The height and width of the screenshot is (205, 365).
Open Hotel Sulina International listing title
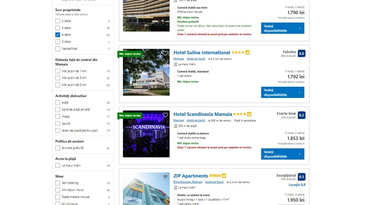(x=202, y=52)
